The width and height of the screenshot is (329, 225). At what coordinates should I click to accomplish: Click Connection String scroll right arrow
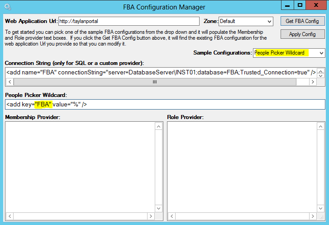tap(313, 82)
